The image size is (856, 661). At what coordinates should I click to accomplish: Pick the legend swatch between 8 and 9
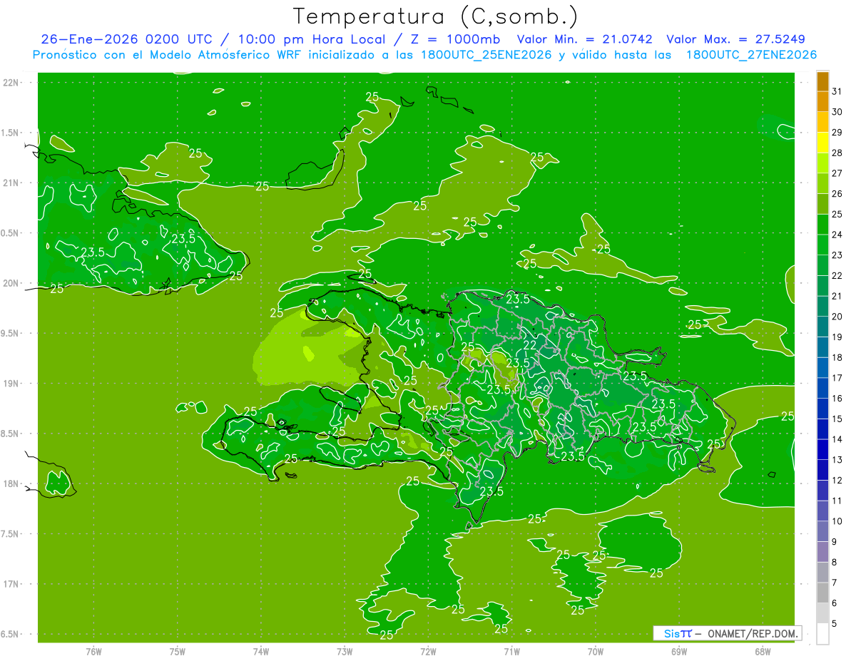coord(822,552)
